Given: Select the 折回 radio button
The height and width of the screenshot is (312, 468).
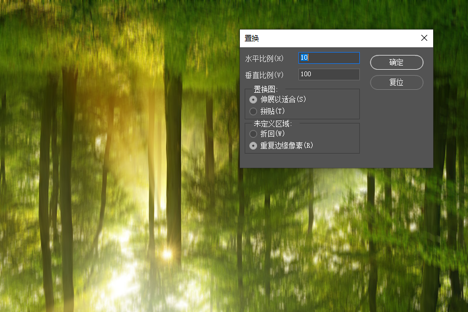Looking at the screenshot, I should (253, 134).
